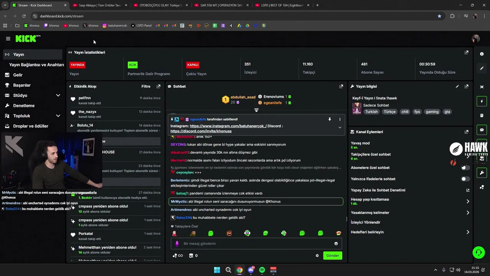Open chat settings gear next to Gönder
This screenshot has height=276, width=490.
tap(317, 256)
